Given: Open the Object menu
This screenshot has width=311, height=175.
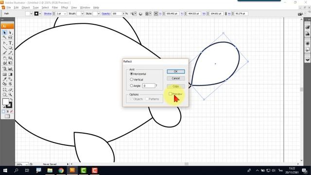Looking at the screenshot, I should (26, 8).
